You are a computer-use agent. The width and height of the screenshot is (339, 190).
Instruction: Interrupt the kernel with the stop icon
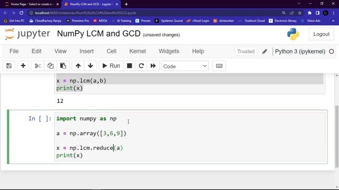click(129, 65)
